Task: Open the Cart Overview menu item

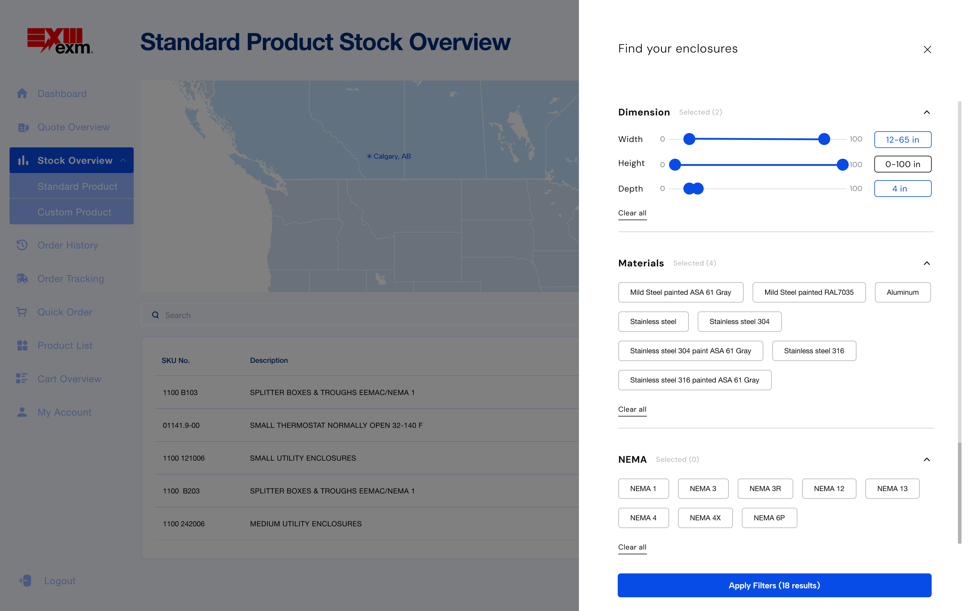Action: pyautogui.click(x=69, y=379)
